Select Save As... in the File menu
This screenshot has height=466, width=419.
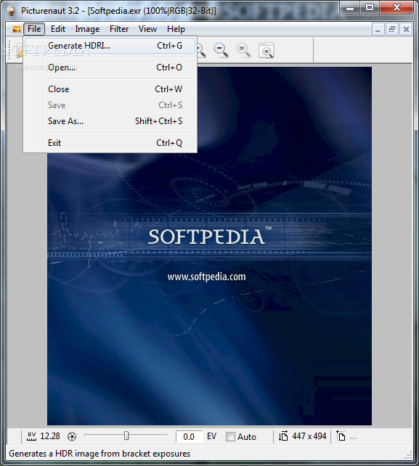click(110, 121)
